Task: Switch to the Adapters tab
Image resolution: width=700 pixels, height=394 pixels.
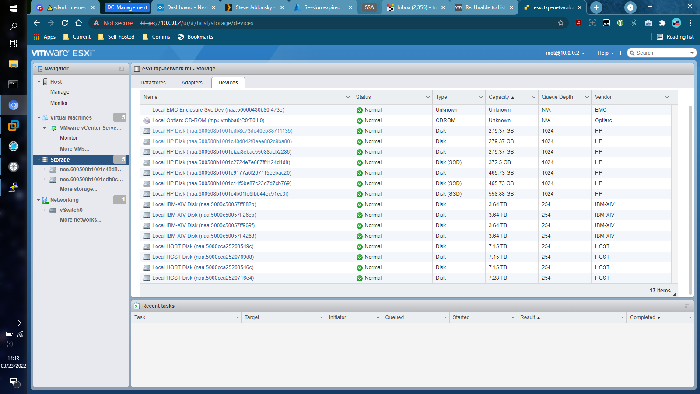Action: click(x=192, y=82)
